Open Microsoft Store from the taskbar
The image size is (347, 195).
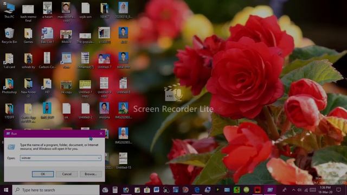[147, 190]
